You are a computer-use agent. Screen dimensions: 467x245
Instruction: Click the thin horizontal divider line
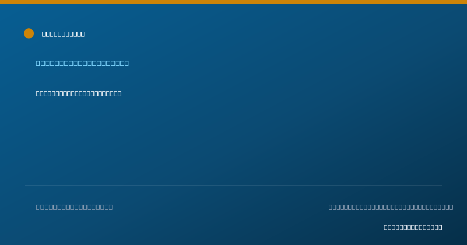coord(233,185)
